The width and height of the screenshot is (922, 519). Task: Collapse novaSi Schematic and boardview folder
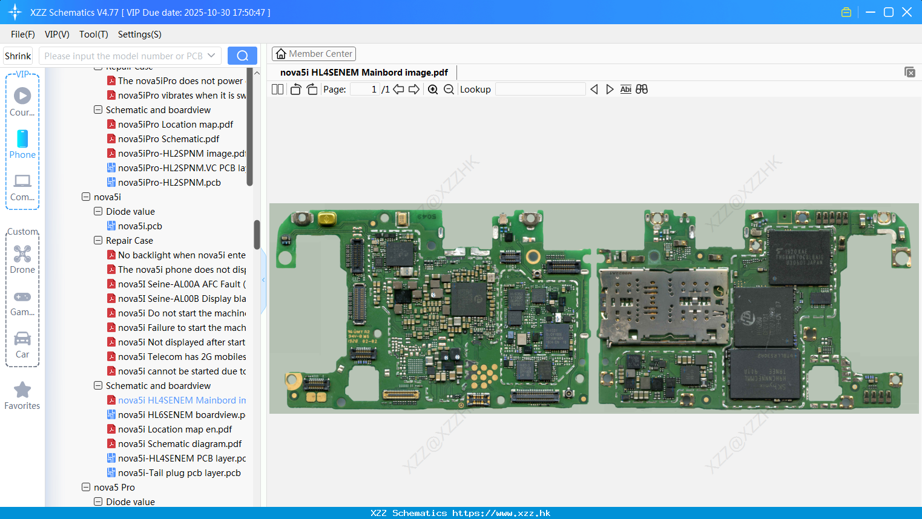click(98, 386)
